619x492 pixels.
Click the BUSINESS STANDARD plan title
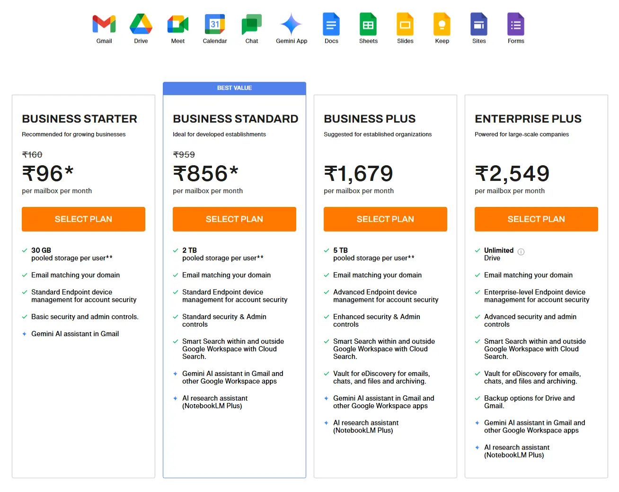click(235, 119)
